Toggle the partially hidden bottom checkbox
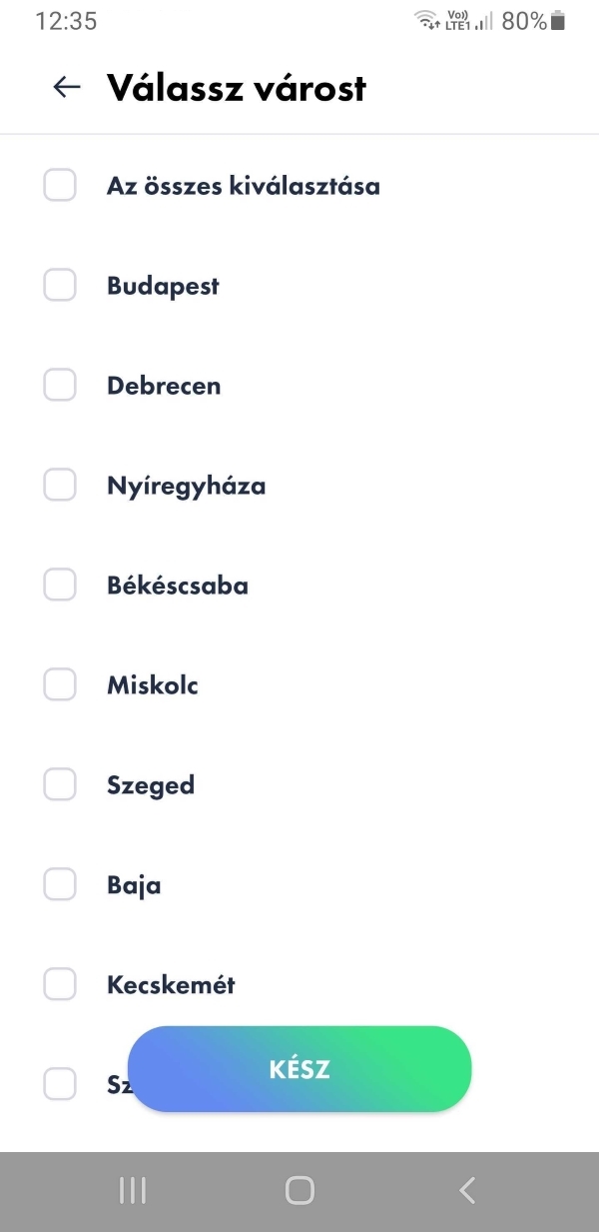599x1232 pixels. 60,1084
